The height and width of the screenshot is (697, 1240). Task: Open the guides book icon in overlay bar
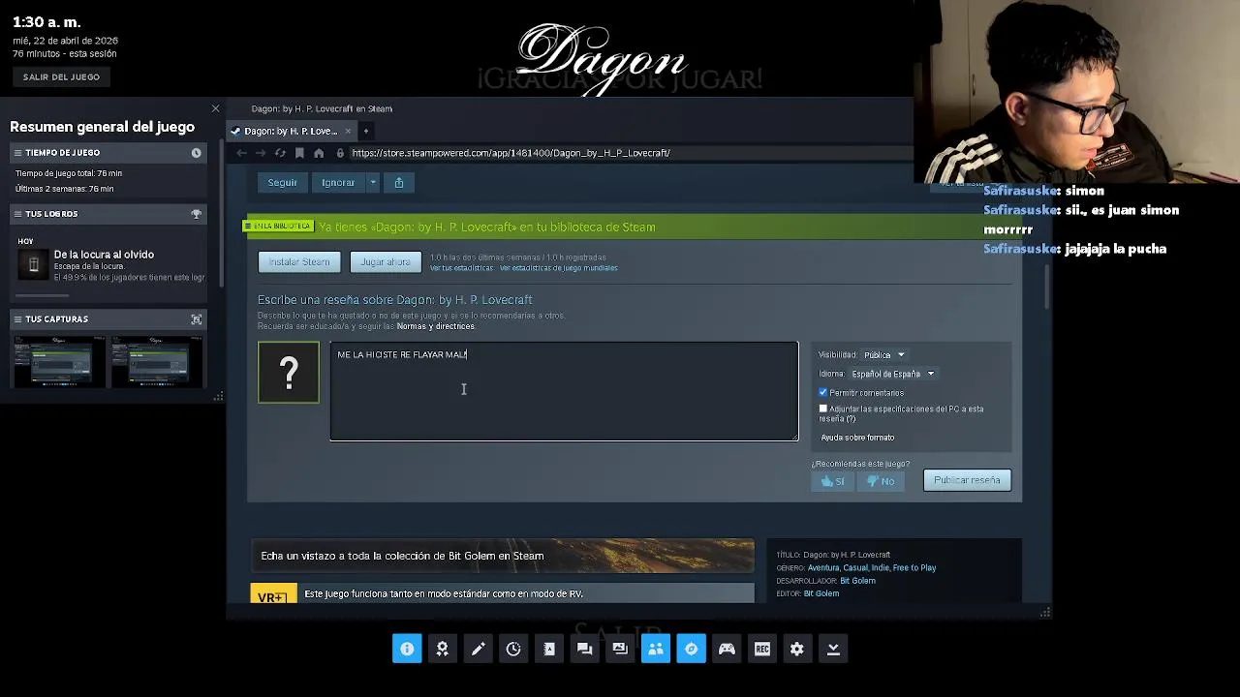pyautogui.click(x=549, y=649)
